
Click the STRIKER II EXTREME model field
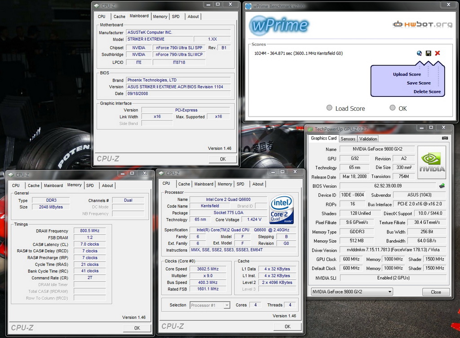point(160,39)
